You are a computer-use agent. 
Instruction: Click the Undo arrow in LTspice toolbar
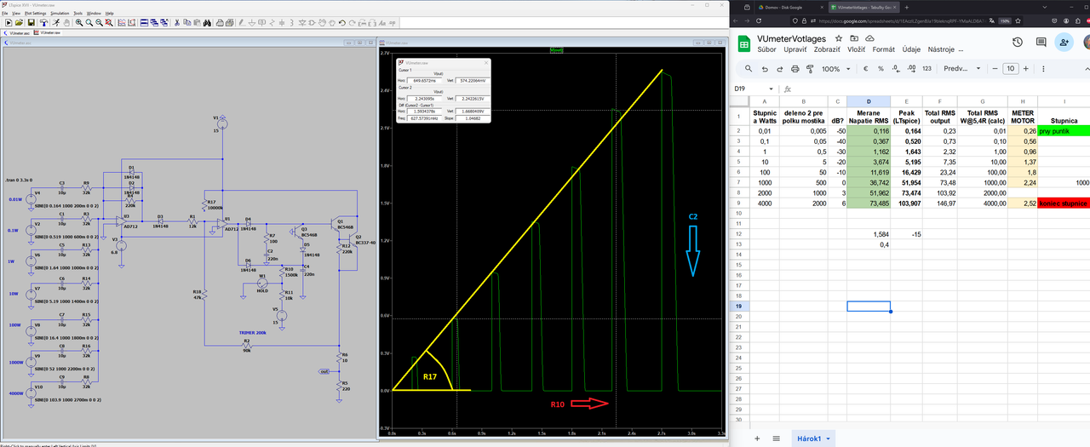click(x=341, y=22)
